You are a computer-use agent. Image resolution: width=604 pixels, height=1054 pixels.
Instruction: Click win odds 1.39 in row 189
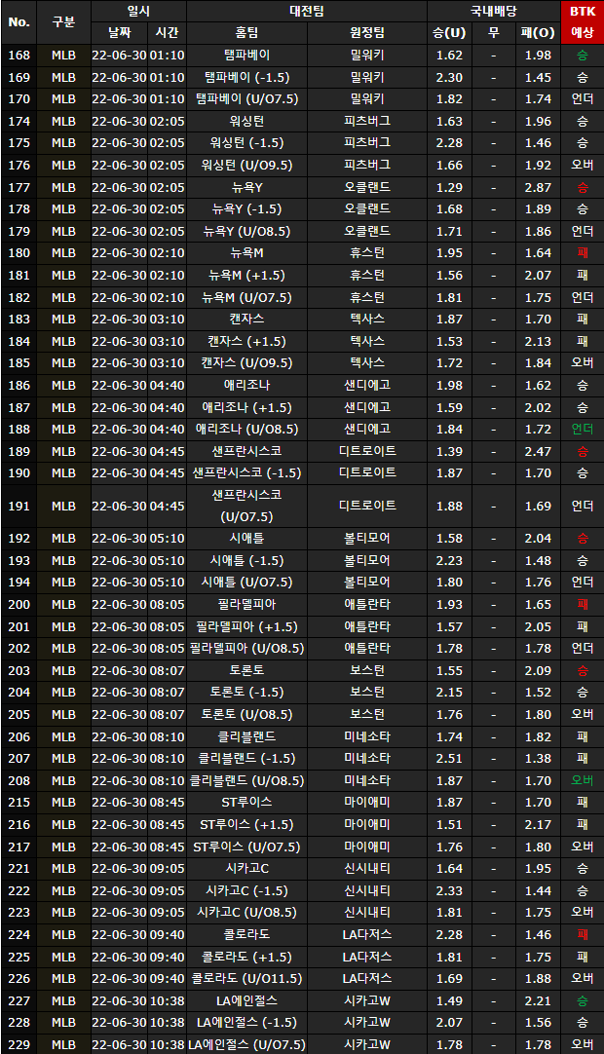tap(449, 452)
